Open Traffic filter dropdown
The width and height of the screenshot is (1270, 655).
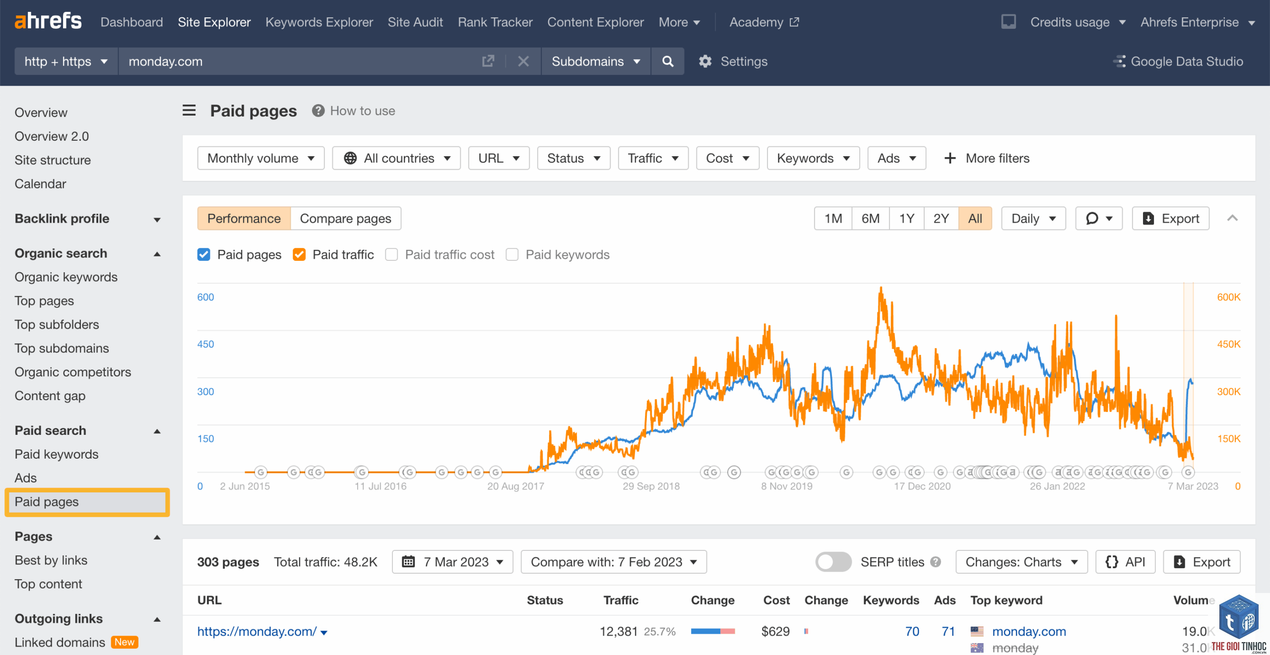coord(653,158)
